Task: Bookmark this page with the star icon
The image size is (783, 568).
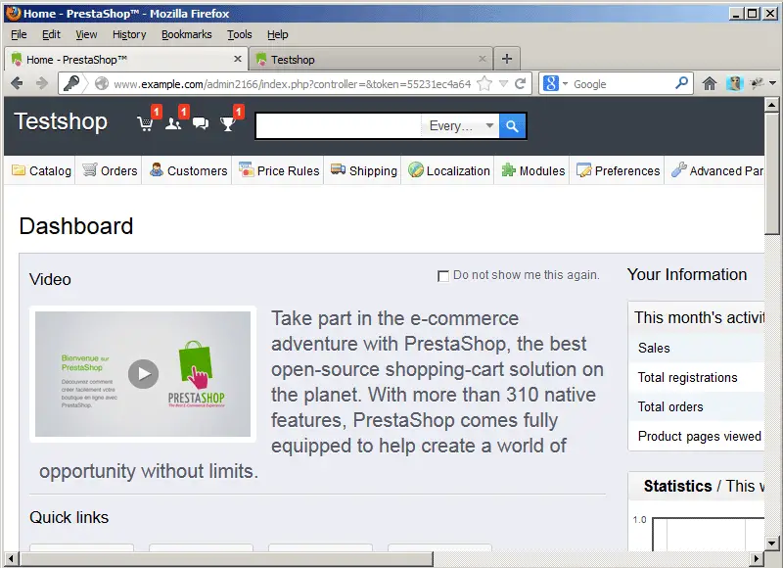Action: 484,84
